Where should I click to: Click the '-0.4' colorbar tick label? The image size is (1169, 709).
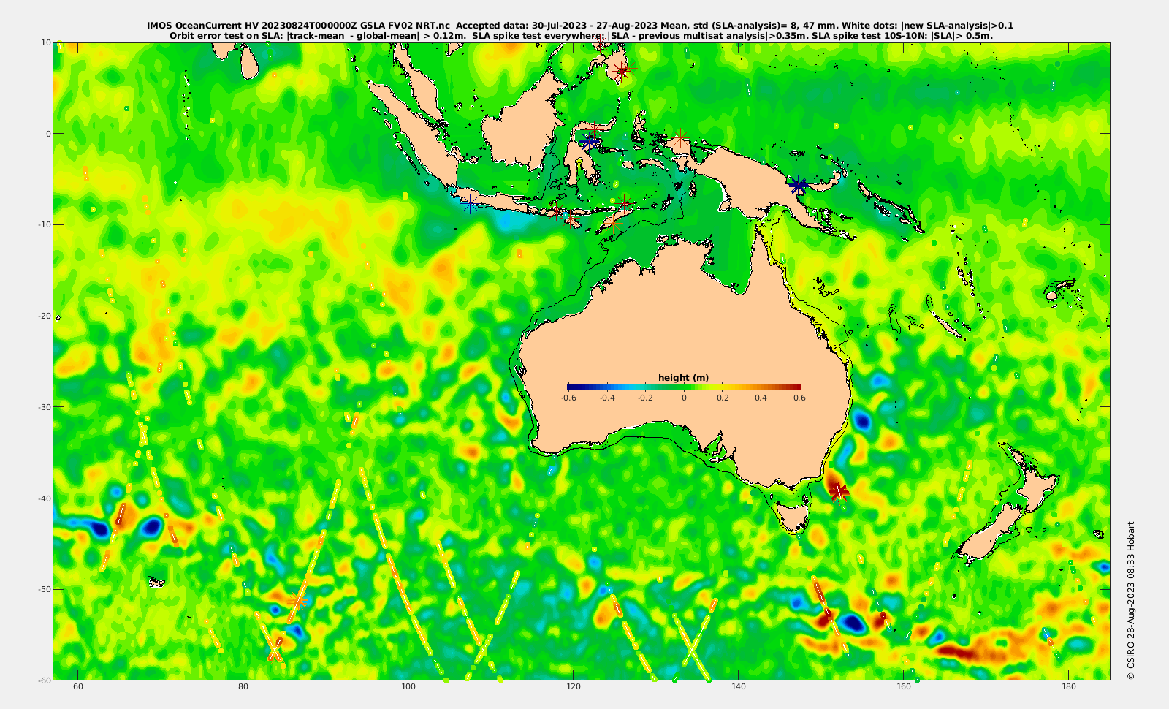607,398
